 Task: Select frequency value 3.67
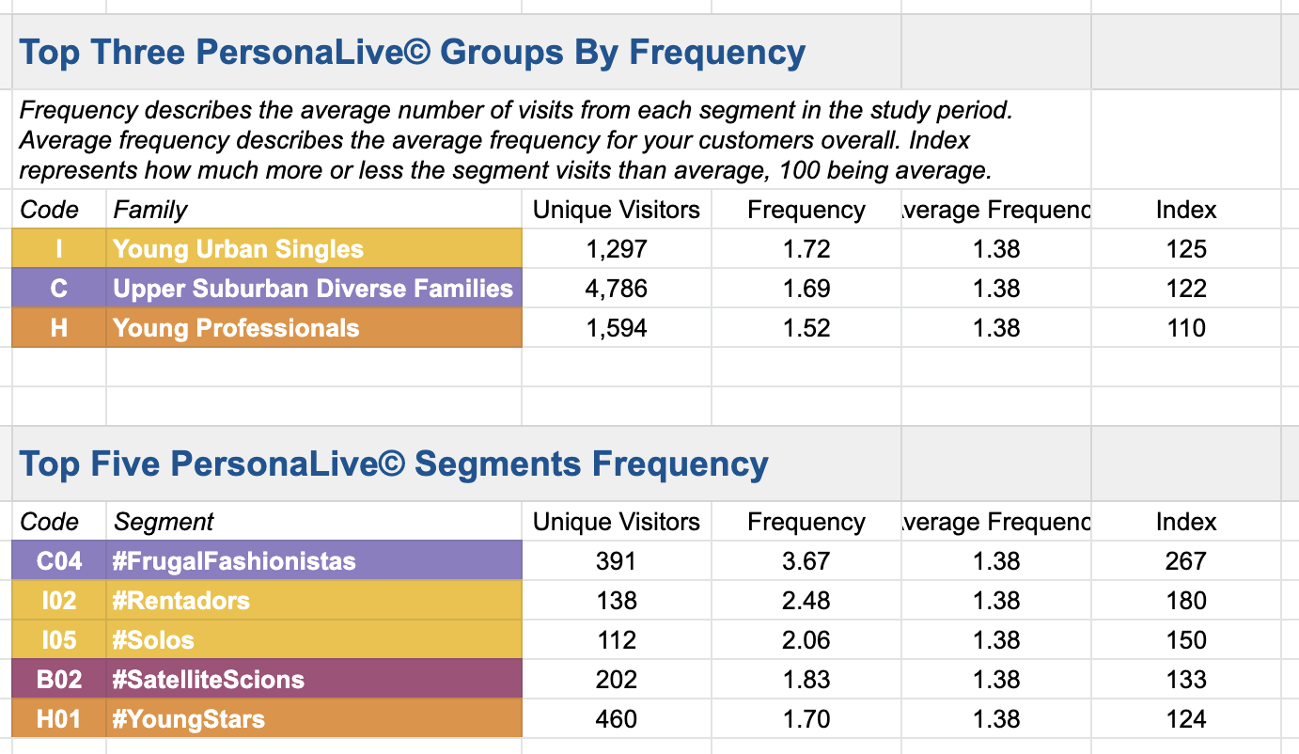(x=806, y=561)
